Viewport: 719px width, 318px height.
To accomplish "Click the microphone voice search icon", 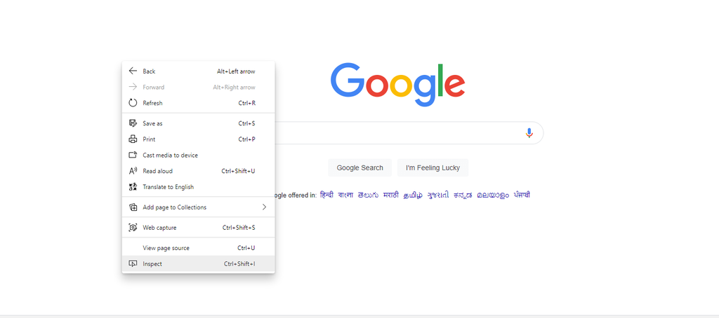I will (529, 133).
